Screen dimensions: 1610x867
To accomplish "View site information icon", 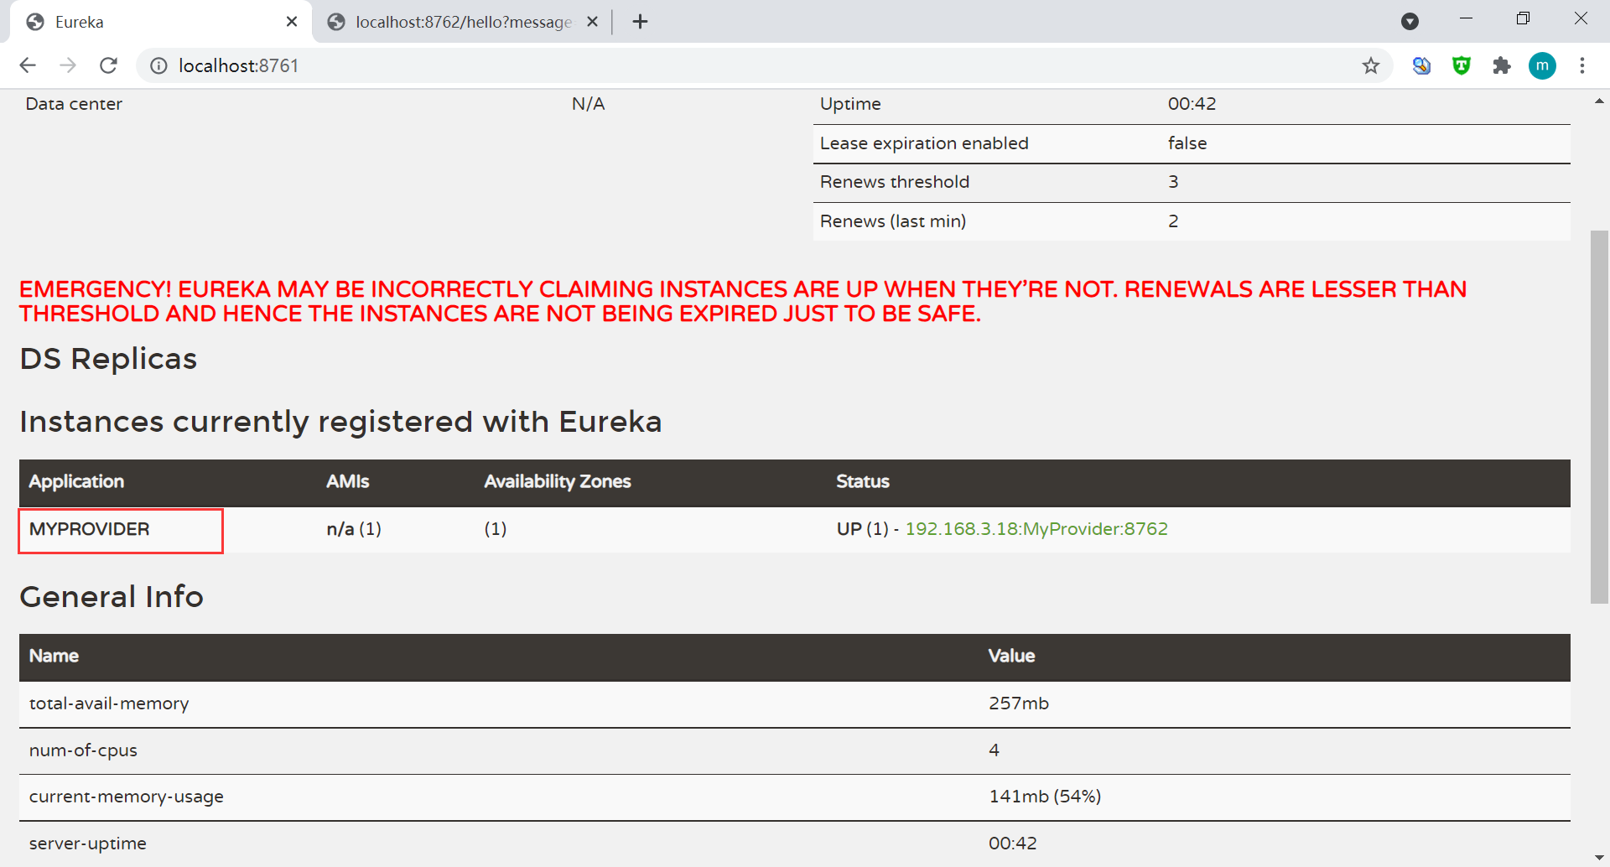I will 158,65.
